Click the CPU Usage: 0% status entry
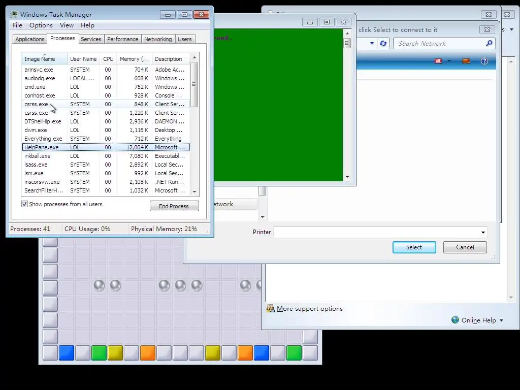 pyautogui.click(x=87, y=229)
